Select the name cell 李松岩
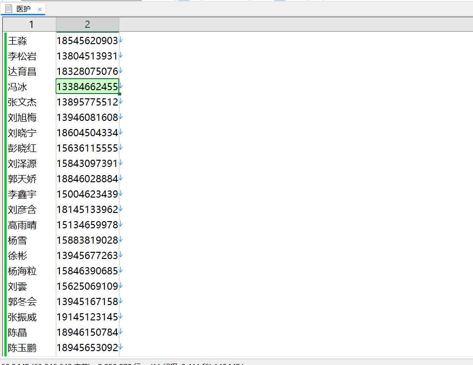The width and height of the screenshot is (473, 365). [22, 56]
